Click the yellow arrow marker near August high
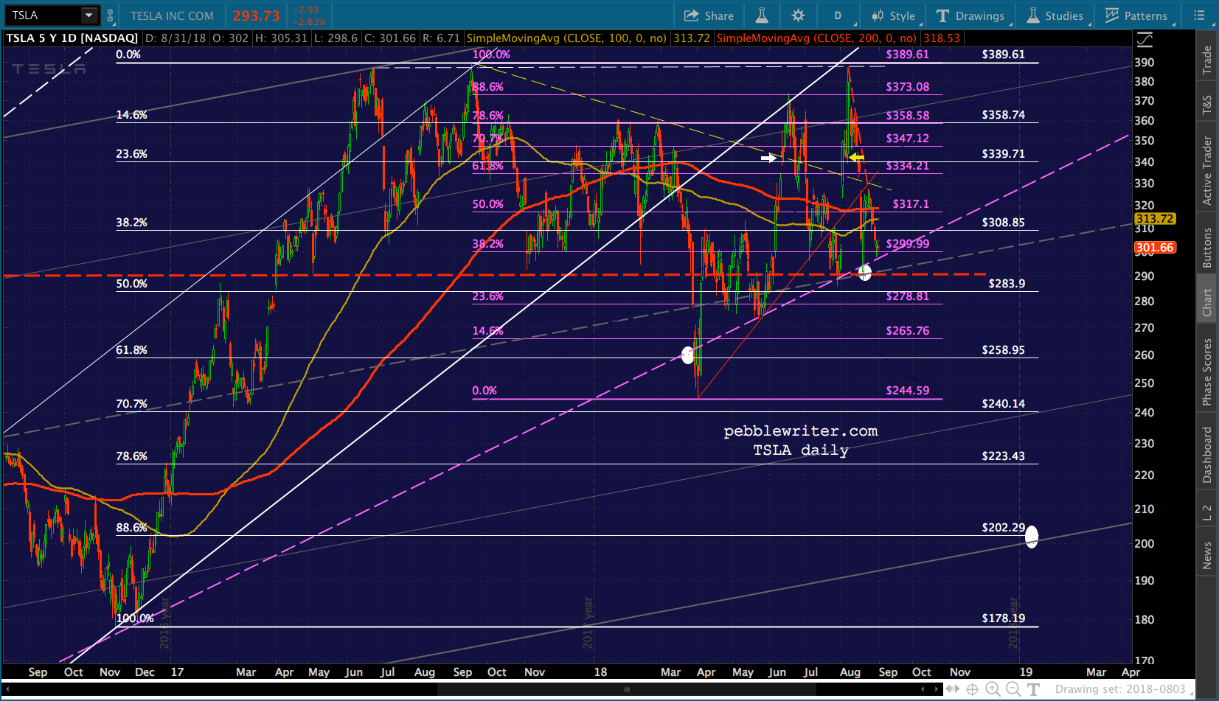Image resolution: width=1219 pixels, height=701 pixels. click(x=856, y=158)
